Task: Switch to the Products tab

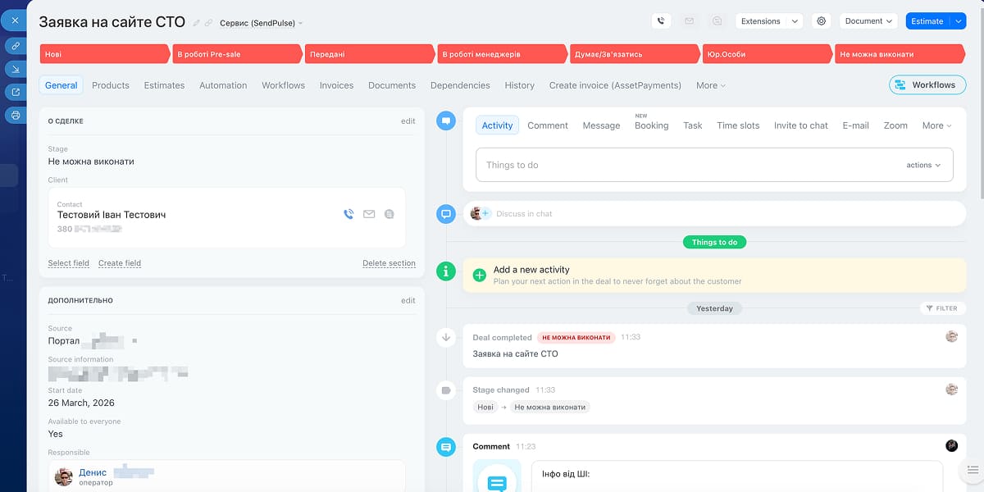Action: (111, 85)
